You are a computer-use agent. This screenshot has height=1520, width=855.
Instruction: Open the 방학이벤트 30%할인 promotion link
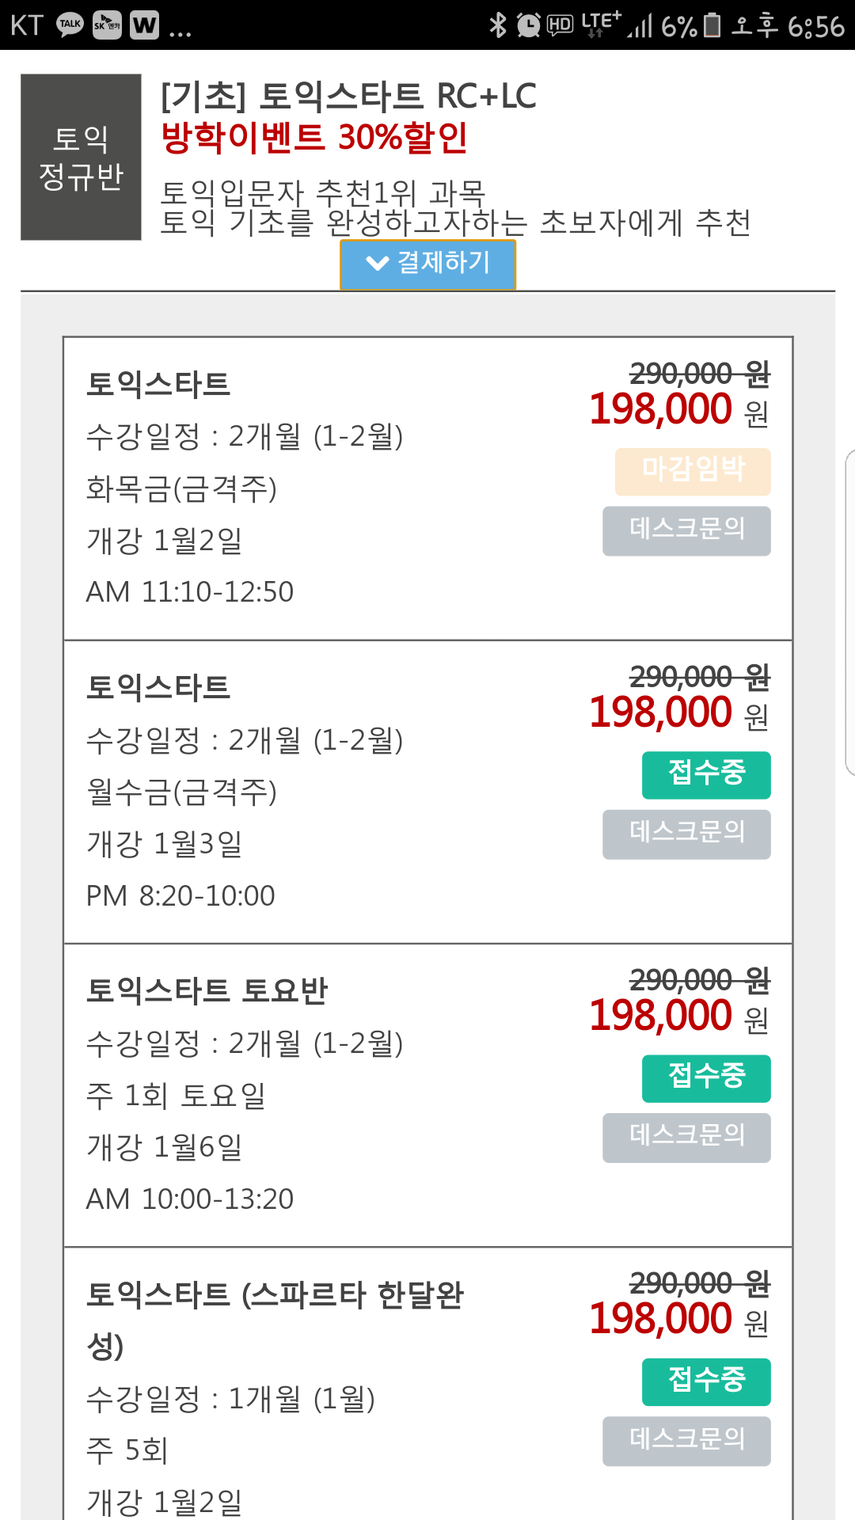(x=314, y=138)
